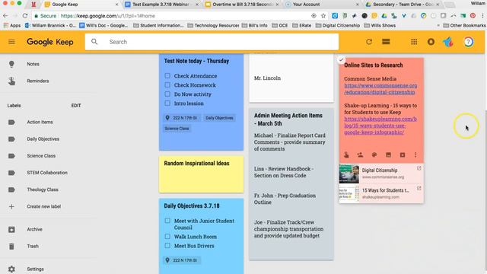Open 15 Ways for Students external link icon

pyautogui.click(x=419, y=188)
